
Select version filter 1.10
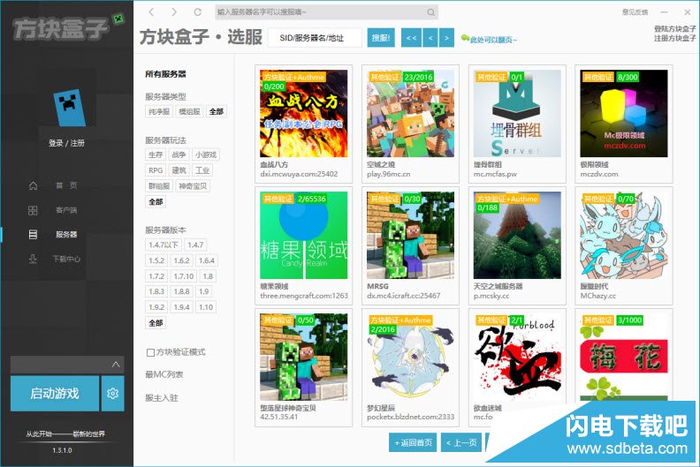pyautogui.click(x=206, y=307)
